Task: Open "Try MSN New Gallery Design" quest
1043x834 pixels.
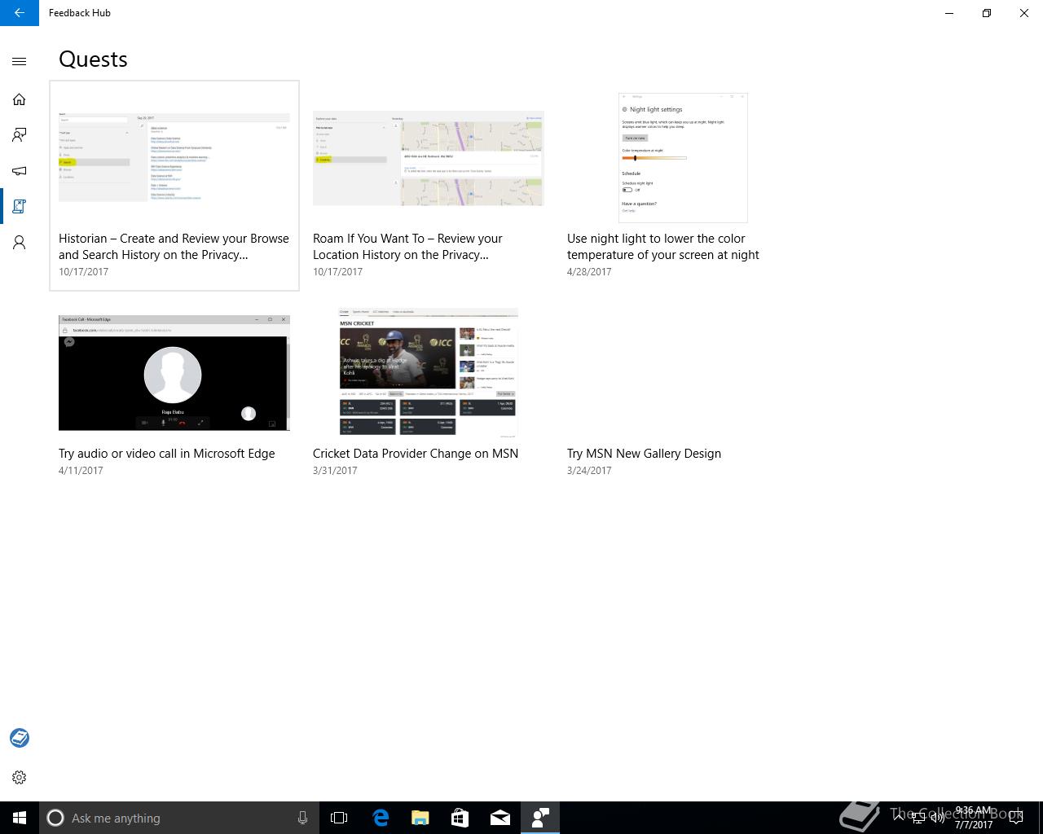Action: [x=644, y=454]
